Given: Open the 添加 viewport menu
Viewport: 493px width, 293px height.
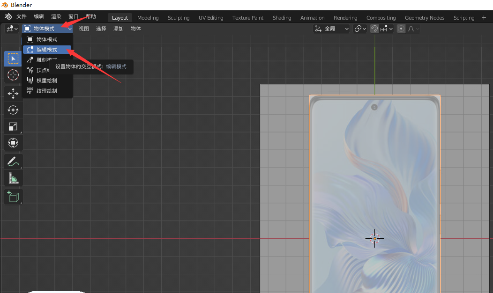Looking at the screenshot, I should [118, 29].
